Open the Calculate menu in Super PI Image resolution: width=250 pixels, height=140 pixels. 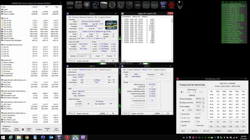click(126, 16)
